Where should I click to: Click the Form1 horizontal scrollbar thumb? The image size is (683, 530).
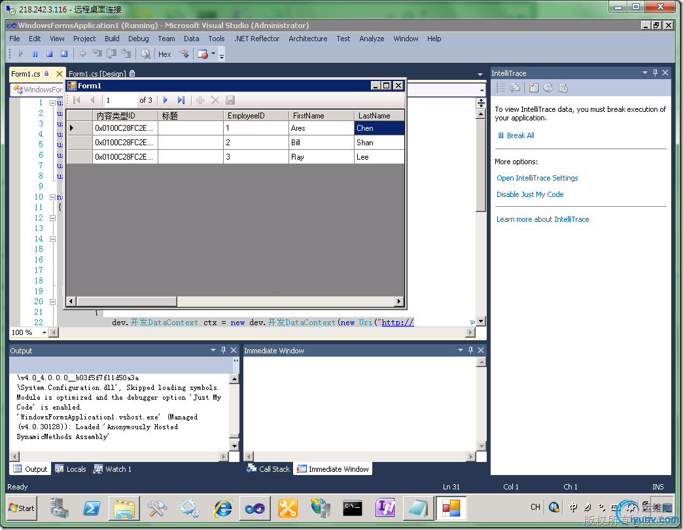point(126,301)
